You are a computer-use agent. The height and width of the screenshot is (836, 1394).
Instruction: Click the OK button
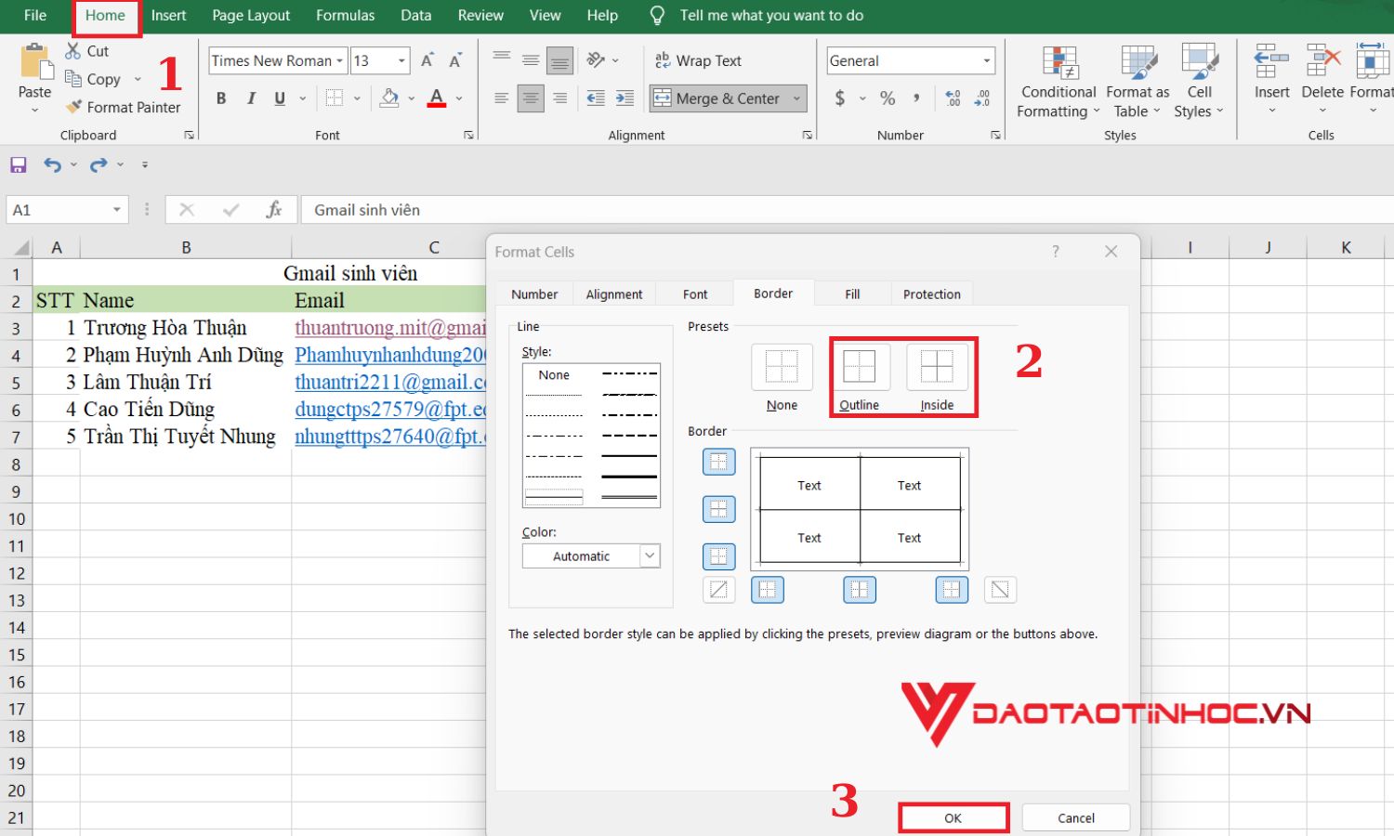click(952, 817)
